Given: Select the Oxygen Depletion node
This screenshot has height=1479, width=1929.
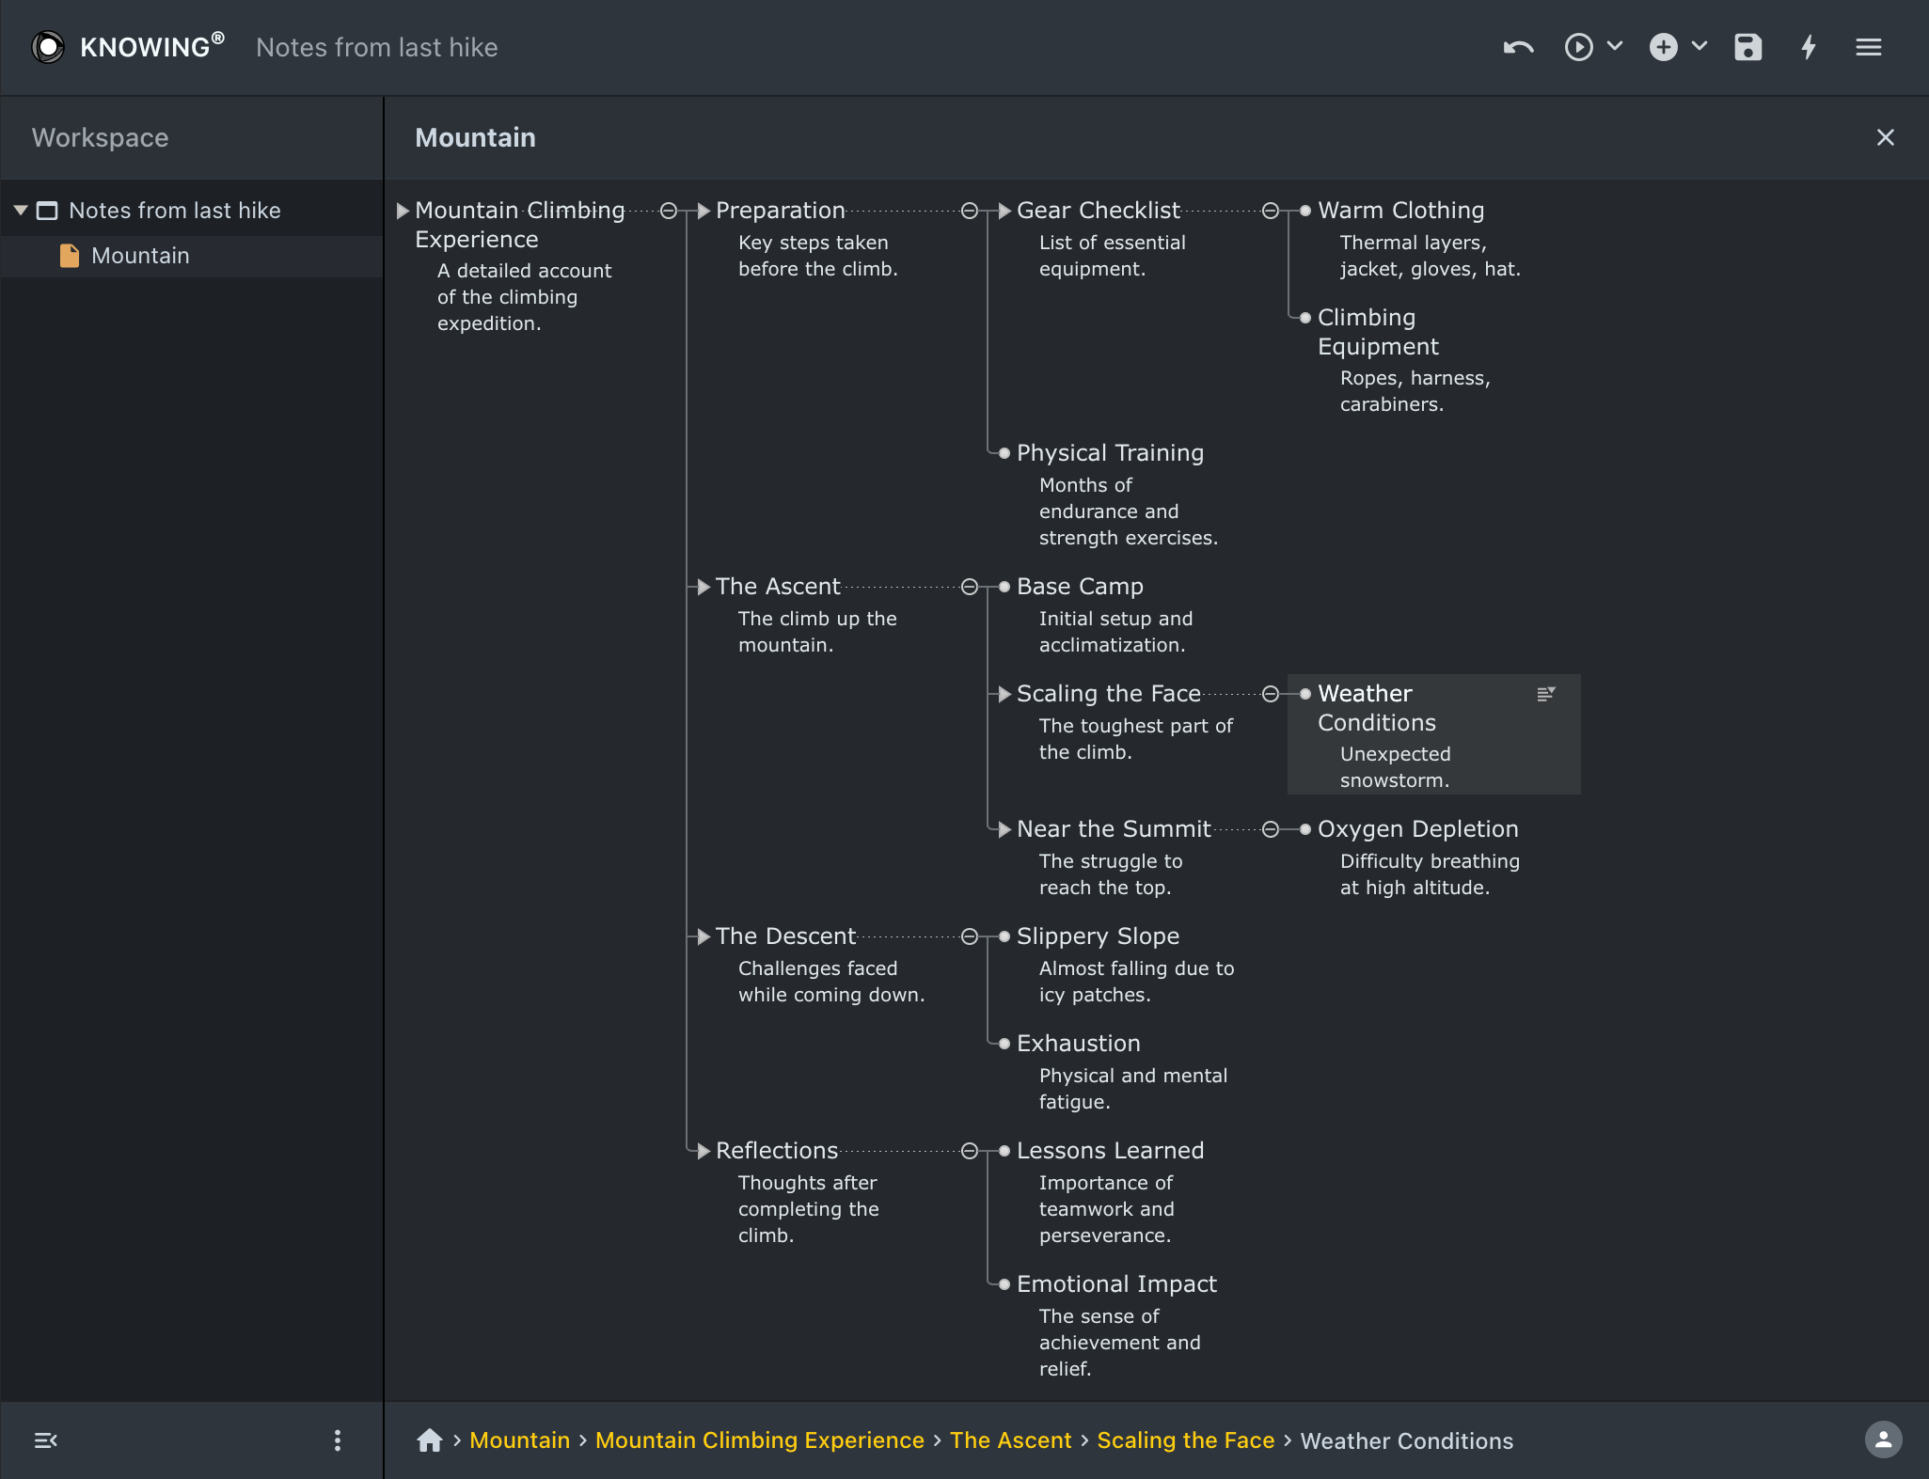Looking at the screenshot, I should point(1417,829).
